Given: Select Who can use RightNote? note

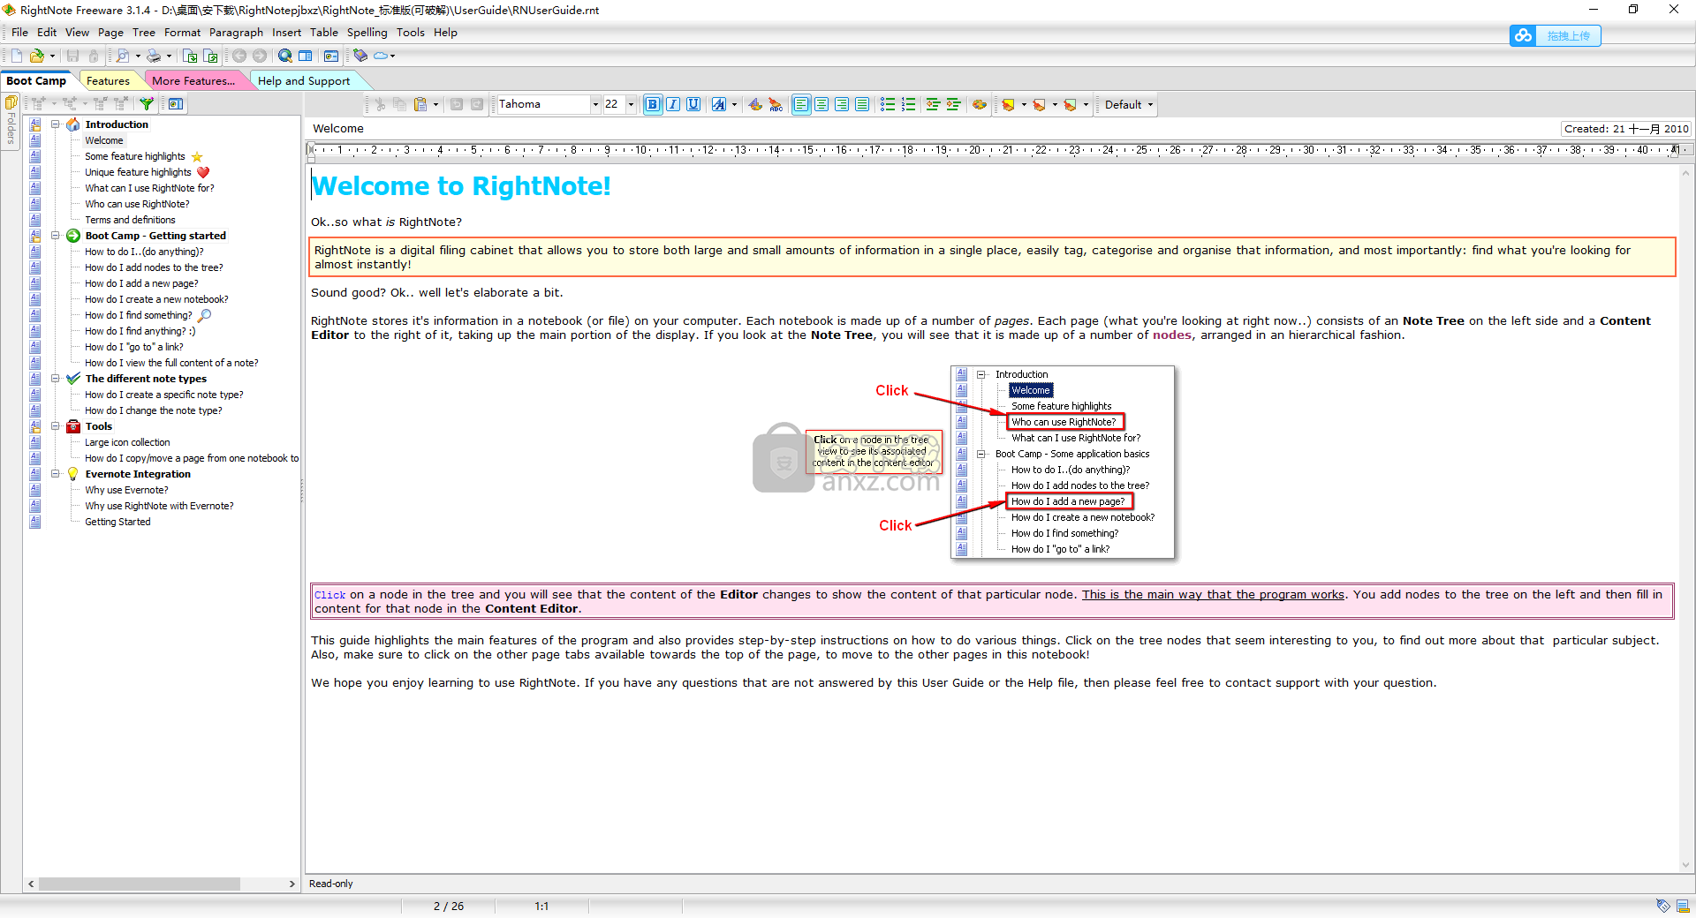Looking at the screenshot, I should click(137, 204).
